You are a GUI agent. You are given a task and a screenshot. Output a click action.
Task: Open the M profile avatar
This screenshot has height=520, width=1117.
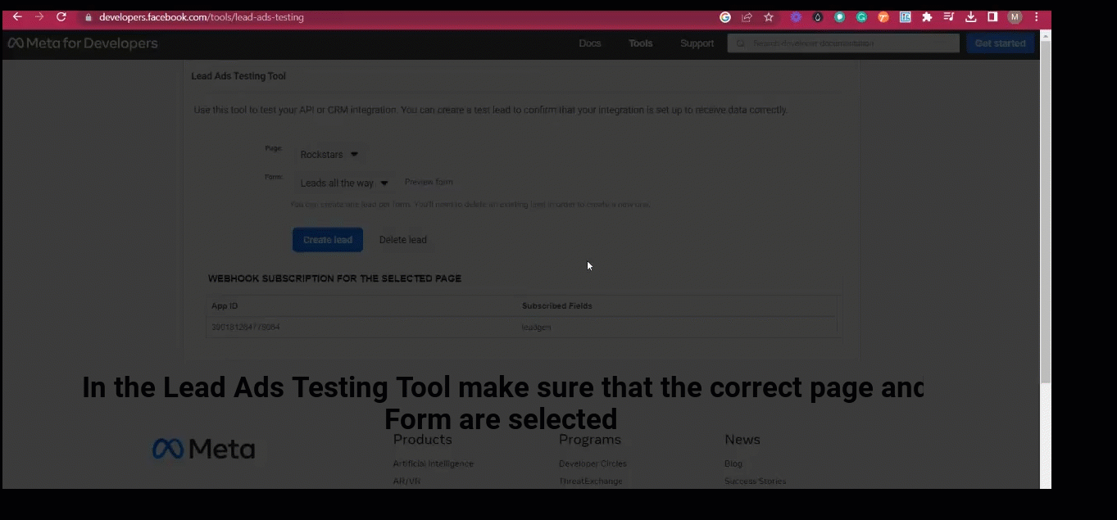click(1015, 17)
